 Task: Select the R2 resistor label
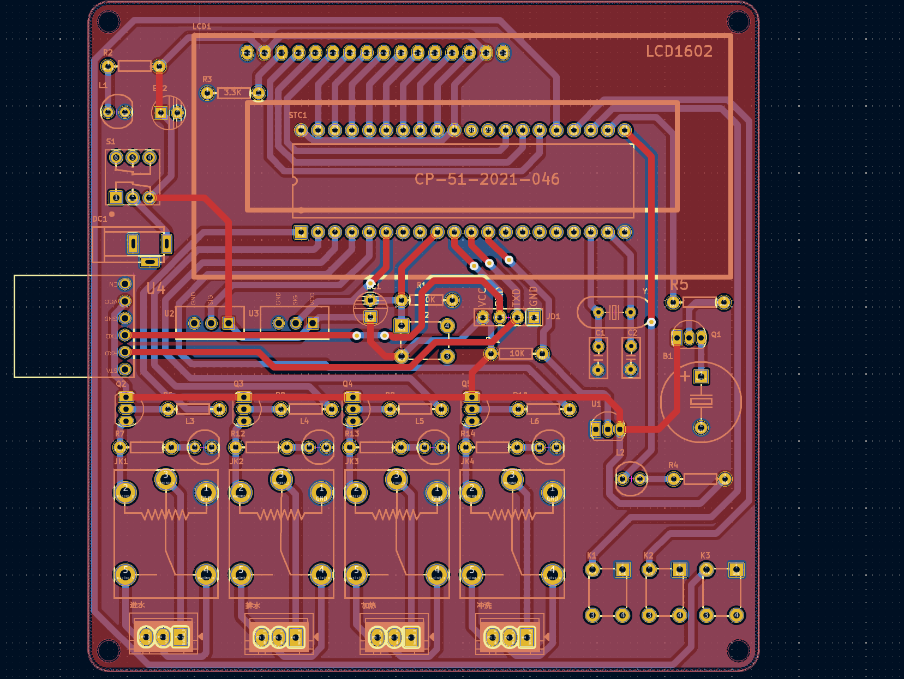click(108, 52)
